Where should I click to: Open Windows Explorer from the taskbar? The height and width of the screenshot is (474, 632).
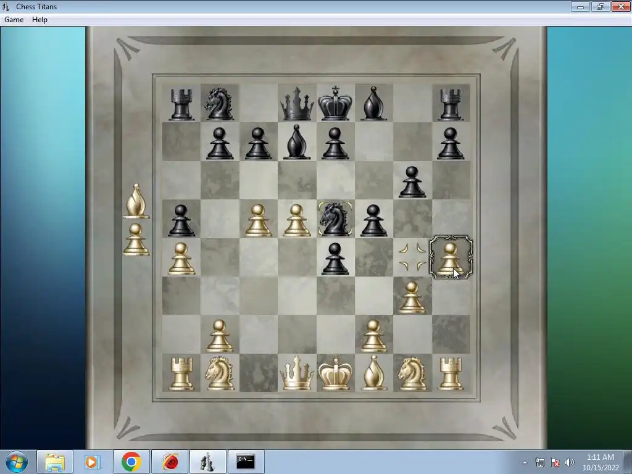tap(55, 462)
